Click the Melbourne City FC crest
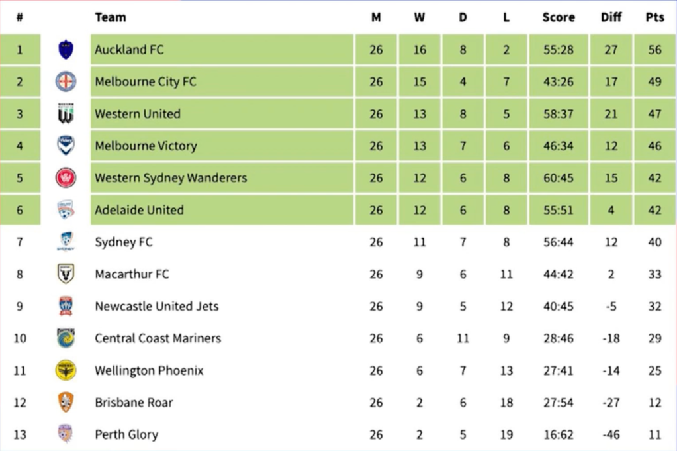The image size is (677, 451). pos(66,82)
